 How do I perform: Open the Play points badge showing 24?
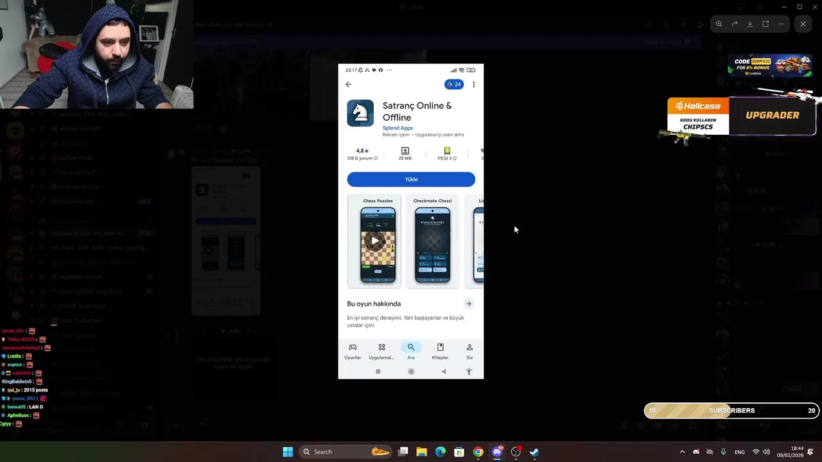click(x=454, y=84)
